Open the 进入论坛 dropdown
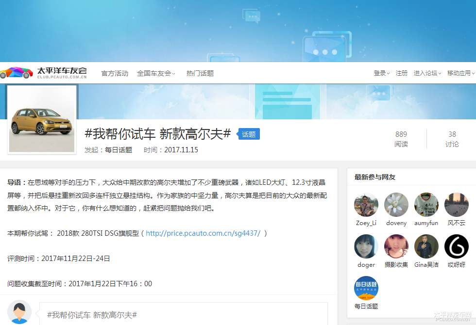Viewport: 476px width, 325px height. coord(427,73)
